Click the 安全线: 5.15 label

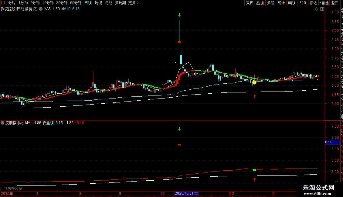[53, 123]
